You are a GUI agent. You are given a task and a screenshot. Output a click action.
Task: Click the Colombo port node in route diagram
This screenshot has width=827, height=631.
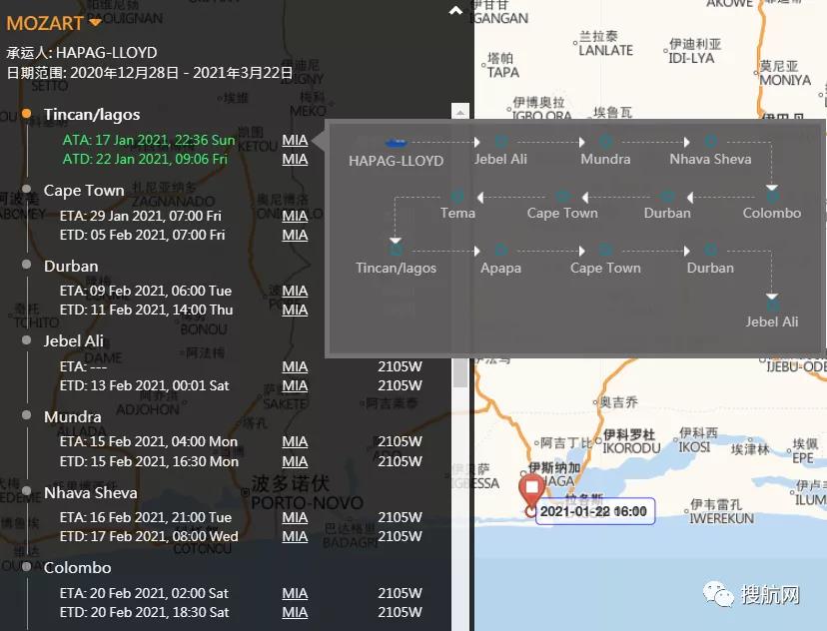coord(771,195)
